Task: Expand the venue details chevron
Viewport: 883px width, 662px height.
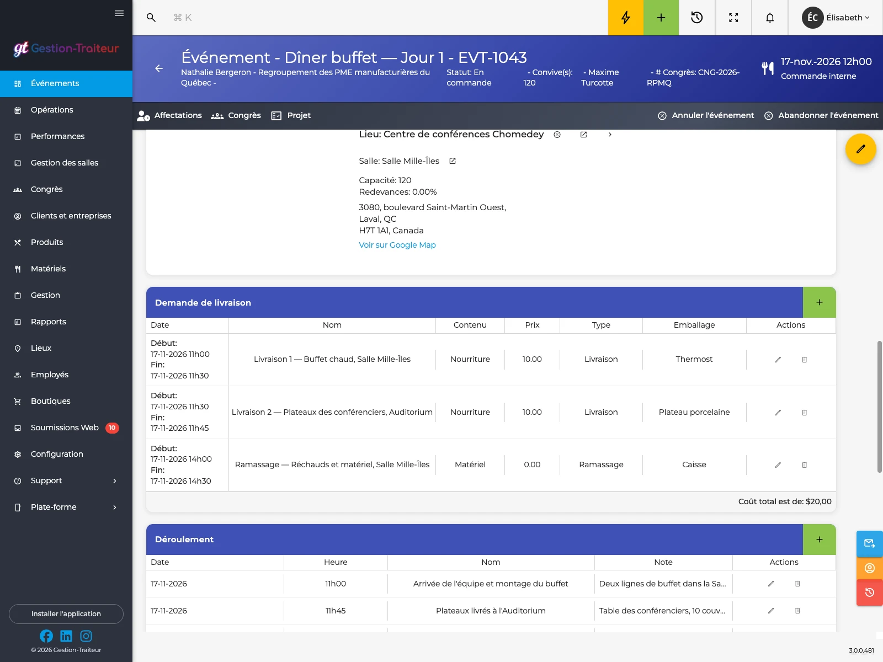Action: pos(610,135)
